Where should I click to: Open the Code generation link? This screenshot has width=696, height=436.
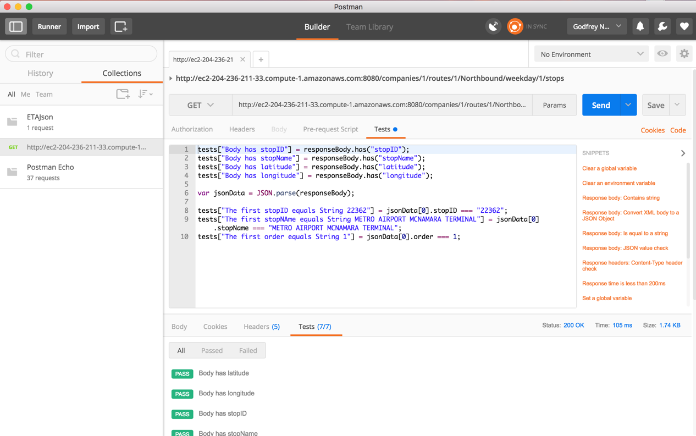coord(678,130)
